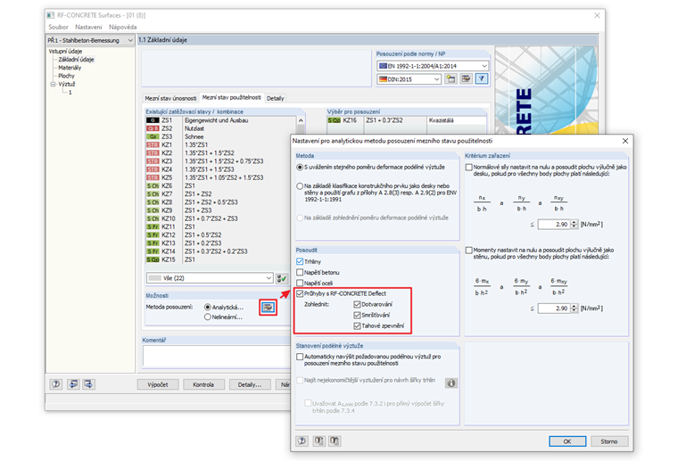678x461 pixels.
Task: Open the Nápověda menu
Action: 123,28
